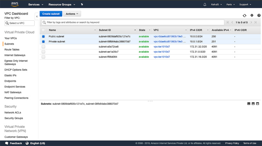
Task: Select the subnet-a5a72ce8 row checkbox
Action: pos(43,46)
